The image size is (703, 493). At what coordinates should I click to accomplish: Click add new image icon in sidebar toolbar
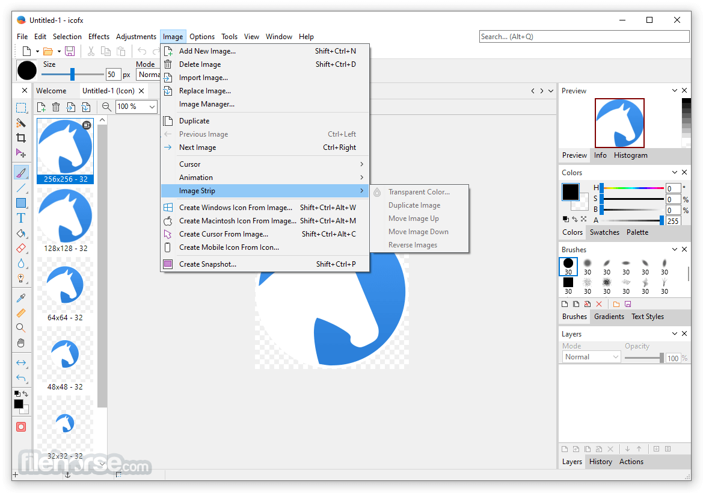click(x=41, y=107)
